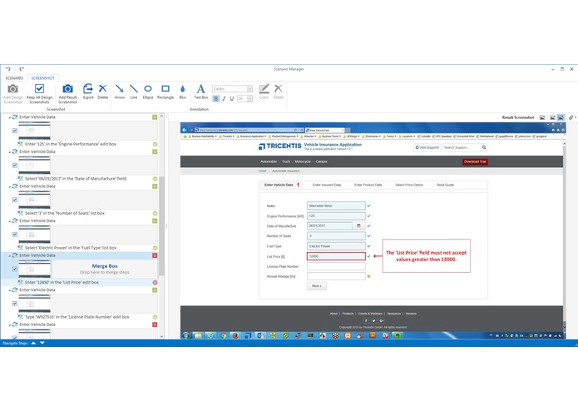Uncheck screenshot checkbox beside Merge Box
The height and width of the screenshot is (411, 578).
tap(15, 269)
